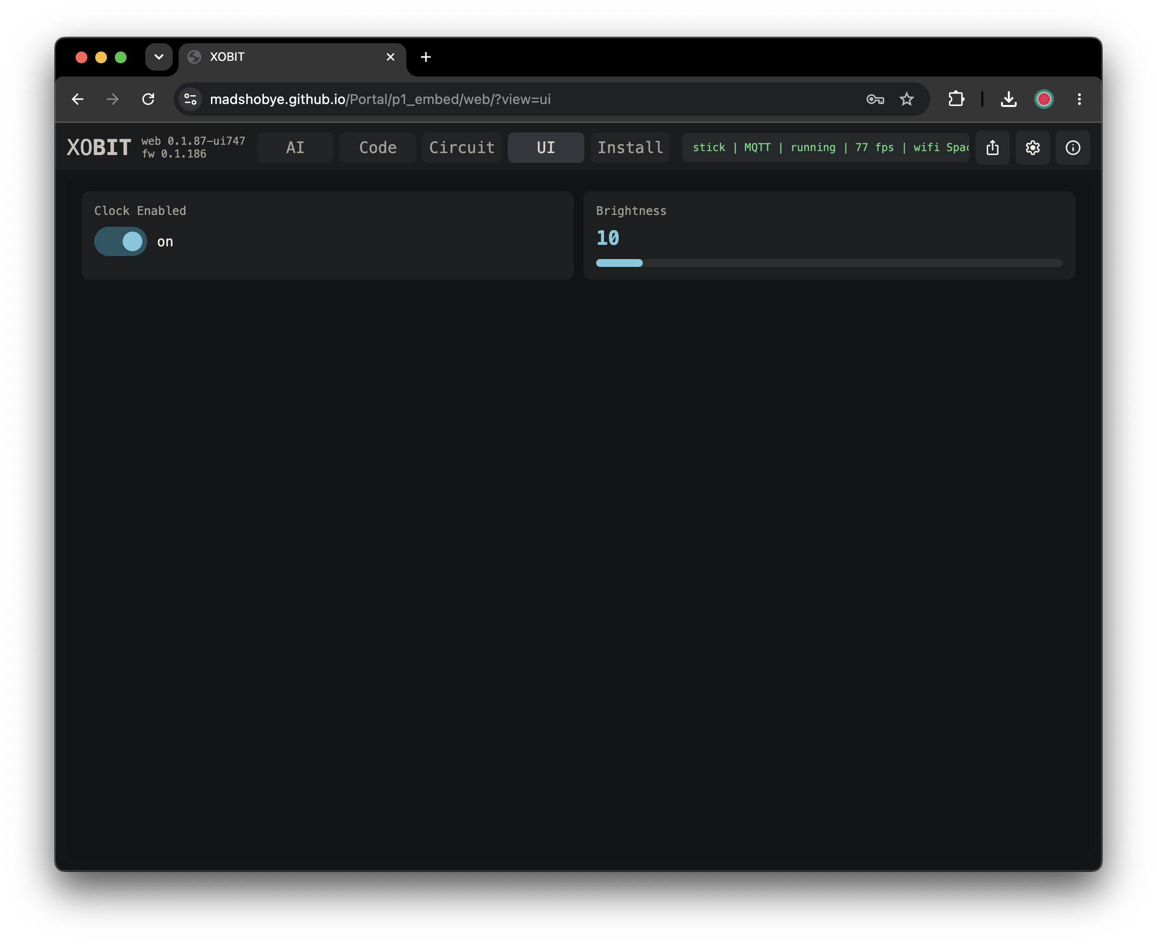Image resolution: width=1157 pixels, height=944 pixels.
Task: Switch to the Circuit tab
Action: [x=462, y=147]
